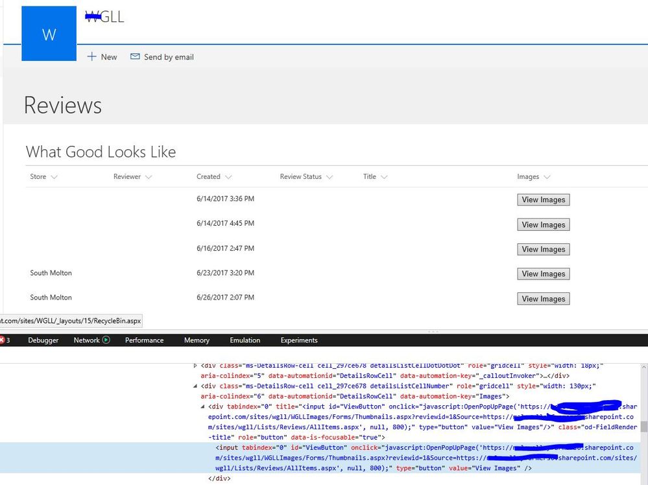Open the Created column dropdown
This screenshot has height=485, width=648.
(x=228, y=177)
